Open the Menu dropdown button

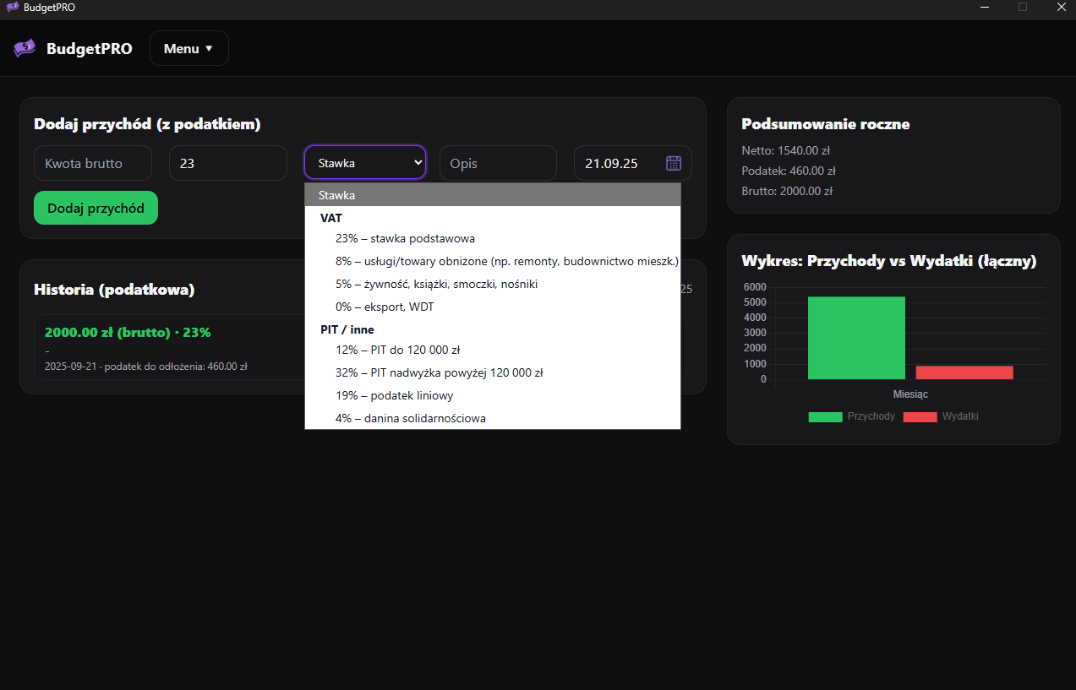[188, 48]
